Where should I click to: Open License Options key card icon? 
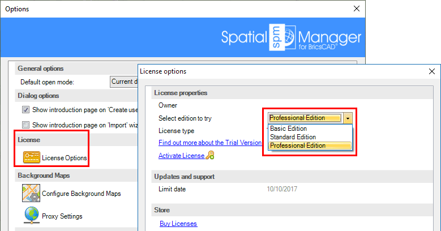(32, 157)
